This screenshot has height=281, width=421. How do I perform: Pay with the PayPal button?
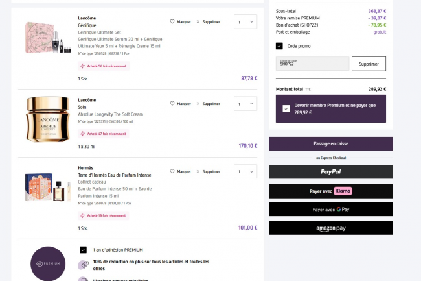coord(330,171)
